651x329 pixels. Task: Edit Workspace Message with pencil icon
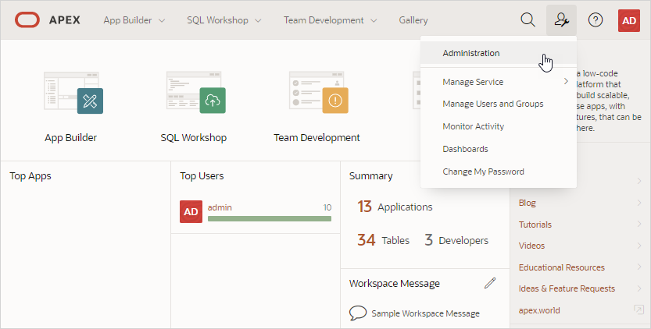point(490,283)
